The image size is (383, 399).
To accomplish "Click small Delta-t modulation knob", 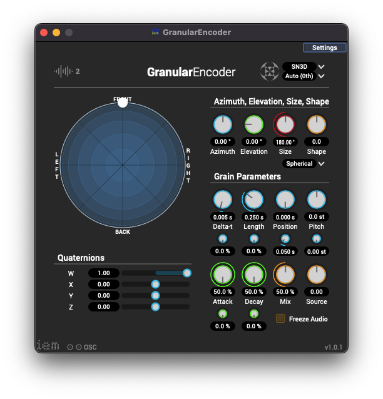I will 223,239.
